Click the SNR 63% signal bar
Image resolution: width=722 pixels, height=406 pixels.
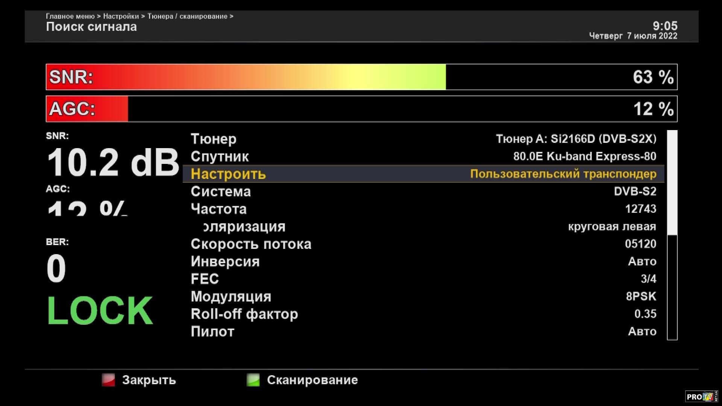[x=361, y=77]
